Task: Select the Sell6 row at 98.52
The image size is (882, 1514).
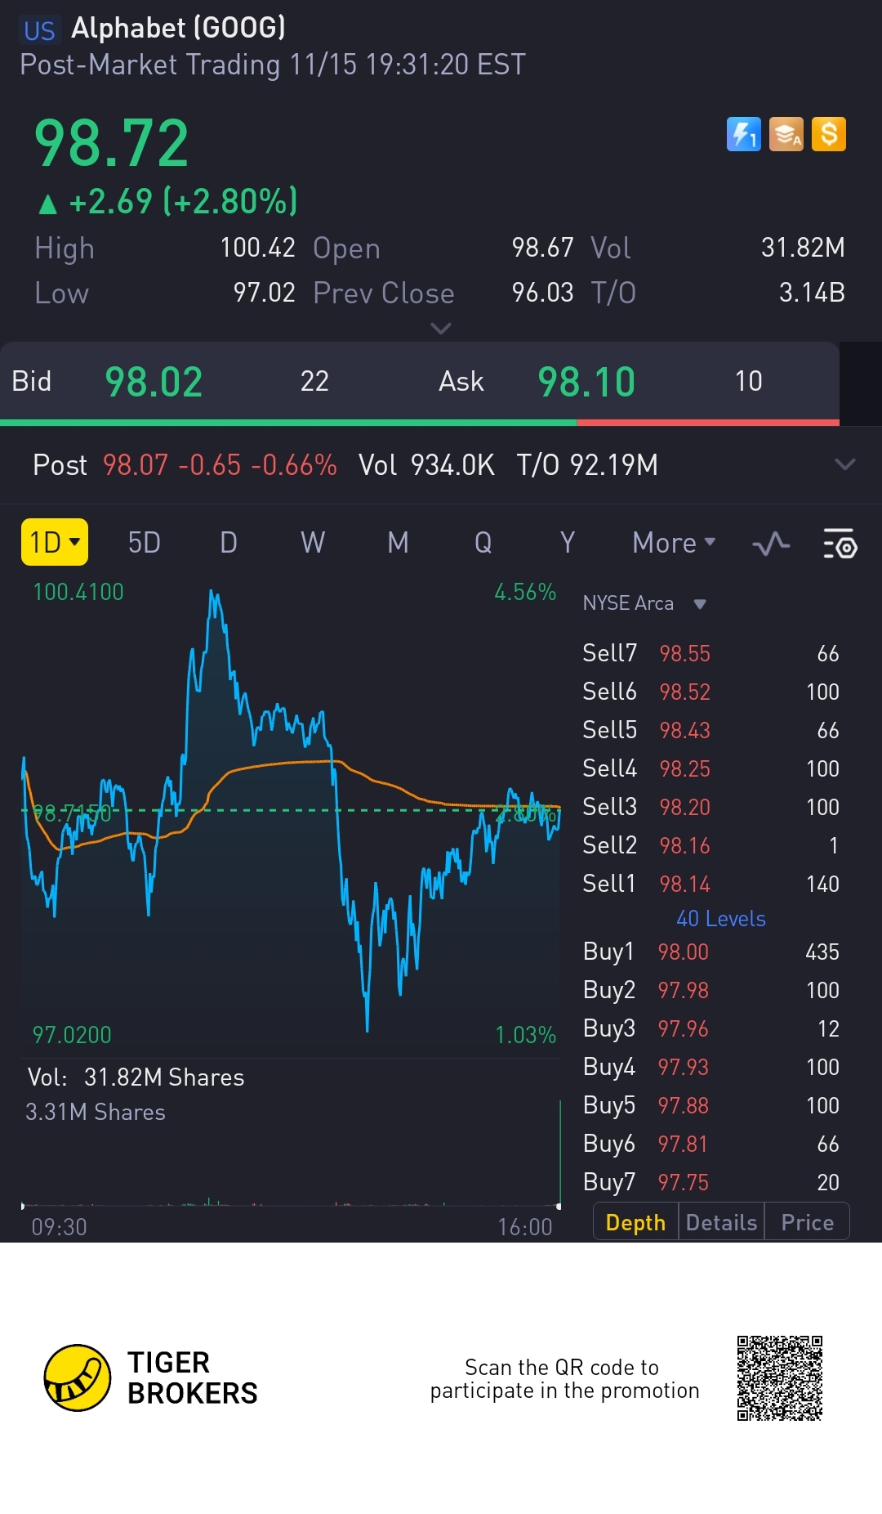Action: pos(710,692)
